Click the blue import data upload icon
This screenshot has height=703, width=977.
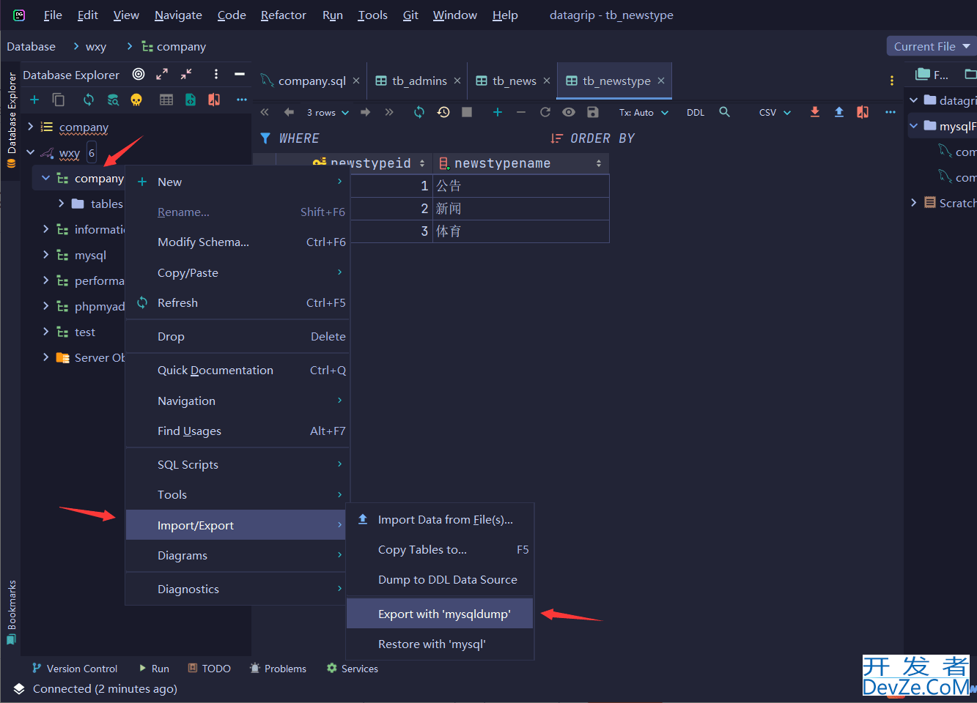pos(838,112)
